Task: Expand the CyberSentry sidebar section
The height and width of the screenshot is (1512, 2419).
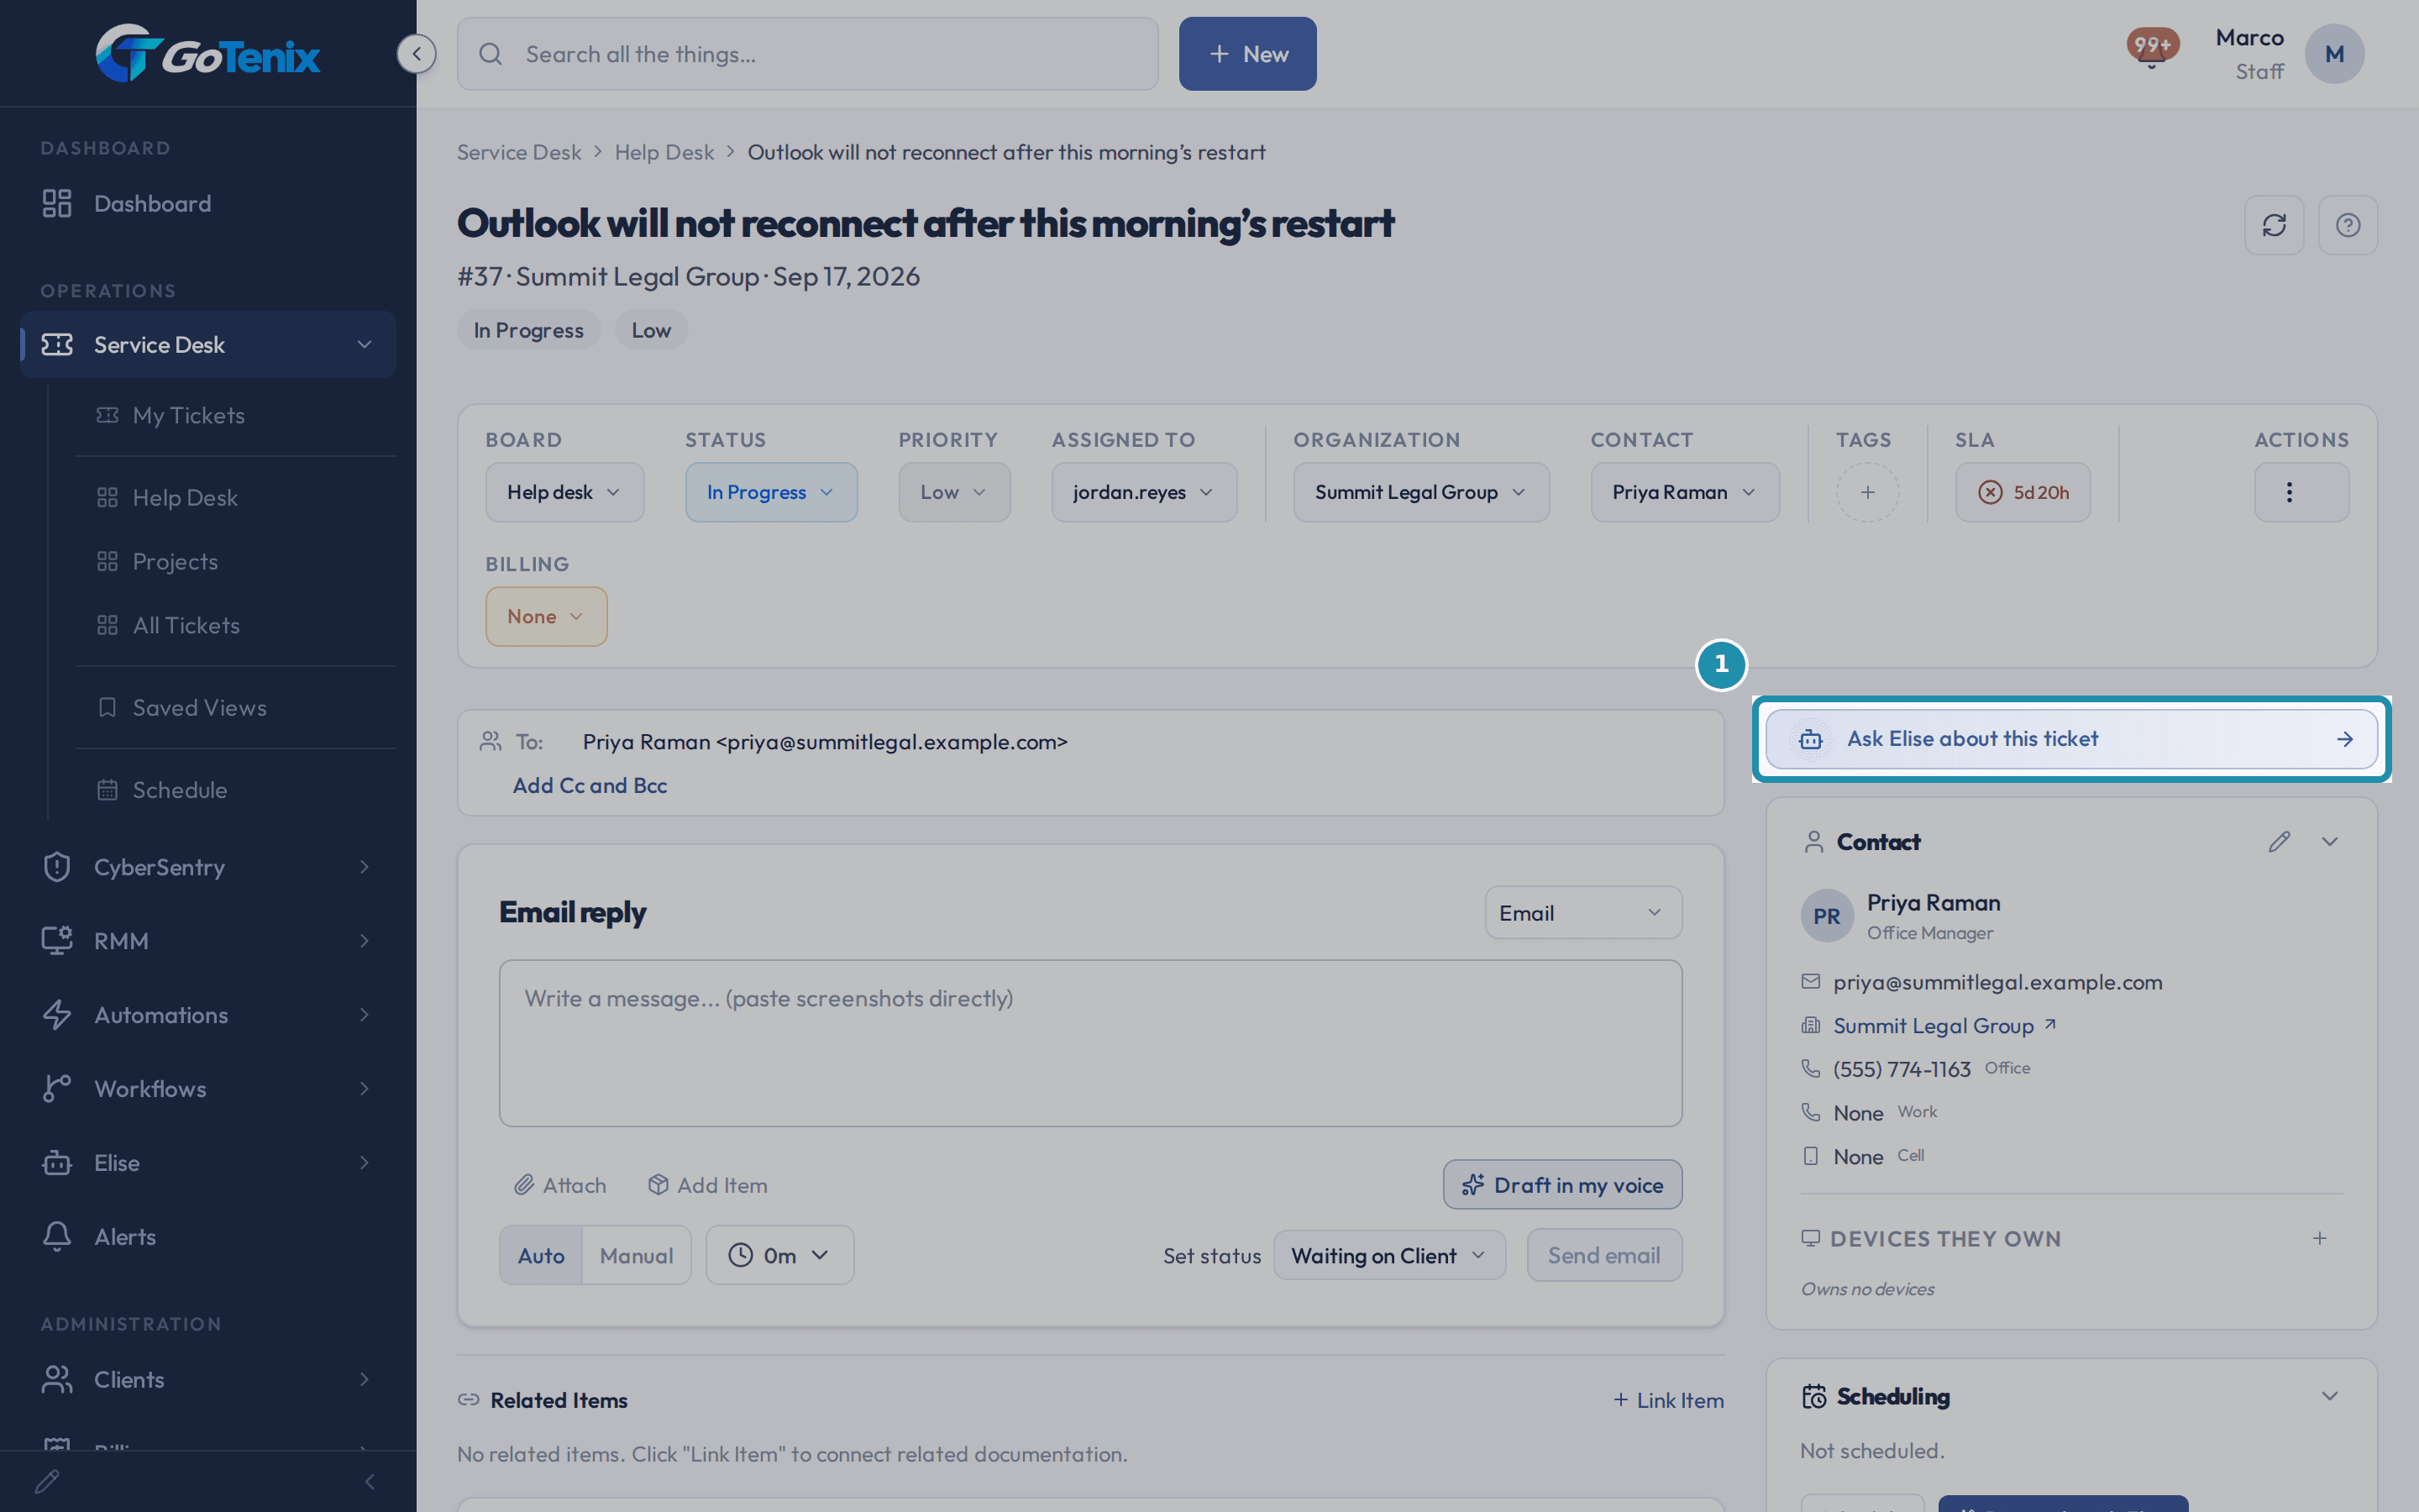Action: (208, 867)
